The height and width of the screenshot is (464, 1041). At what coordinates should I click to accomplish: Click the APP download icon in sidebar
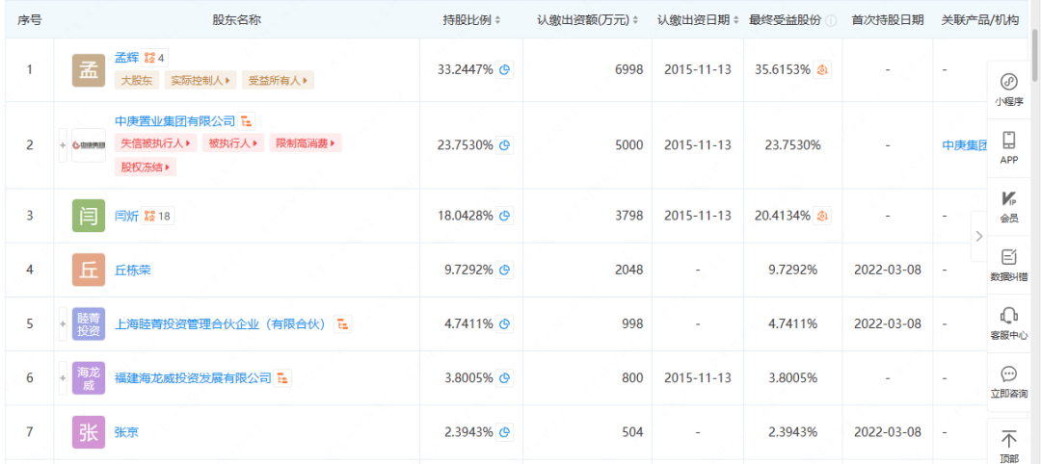pyautogui.click(x=1008, y=141)
